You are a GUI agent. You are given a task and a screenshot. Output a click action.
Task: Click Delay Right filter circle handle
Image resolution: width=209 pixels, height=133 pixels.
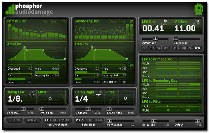click(125, 98)
